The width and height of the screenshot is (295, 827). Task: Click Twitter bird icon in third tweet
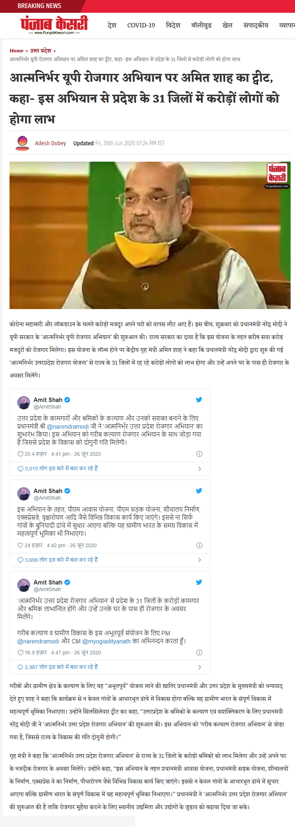(199, 582)
